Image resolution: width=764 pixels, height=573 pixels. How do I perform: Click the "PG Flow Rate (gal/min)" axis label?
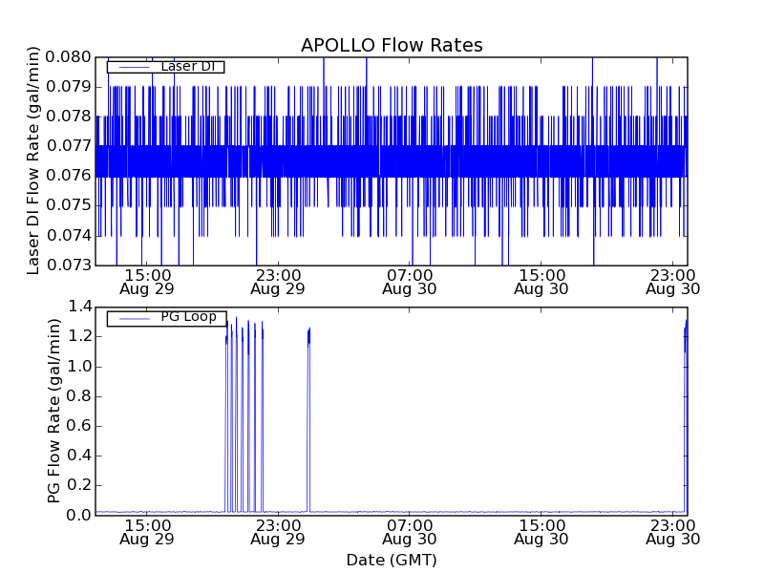pos(54,411)
